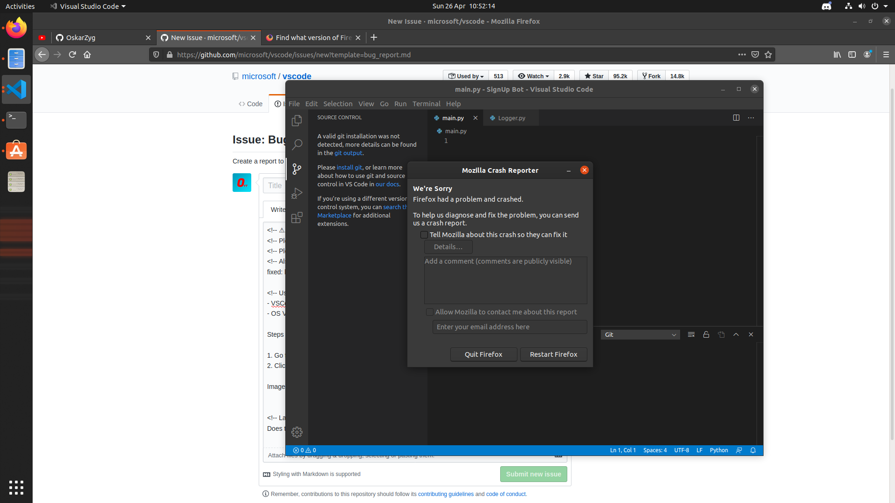The width and height of the screenshot is (895, 503).
Task: Click the email address input field
Action: (x=509, y=326)
